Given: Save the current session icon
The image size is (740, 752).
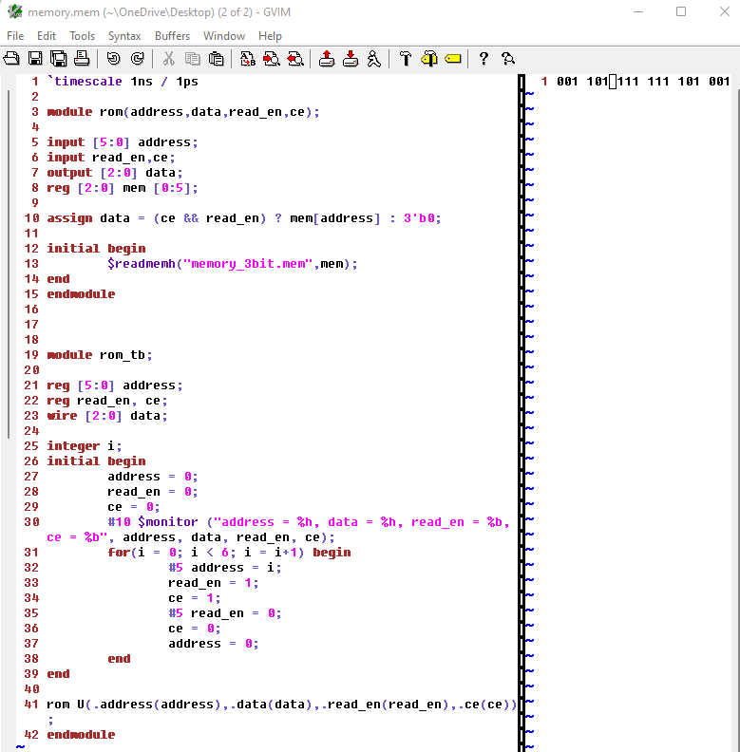Looking at the screenshot, I should click(x=350, y=59).
